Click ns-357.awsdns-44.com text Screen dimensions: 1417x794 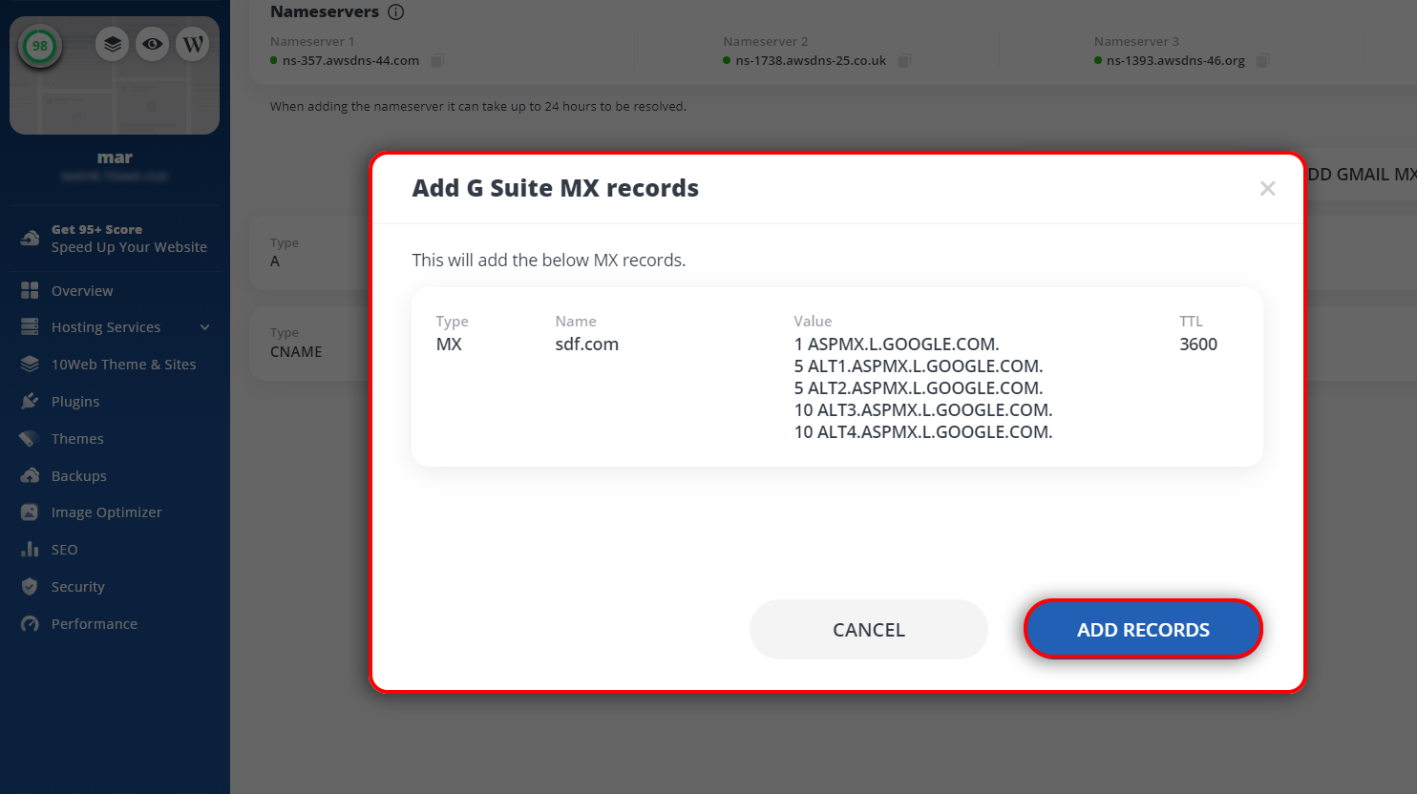(350, 61)
